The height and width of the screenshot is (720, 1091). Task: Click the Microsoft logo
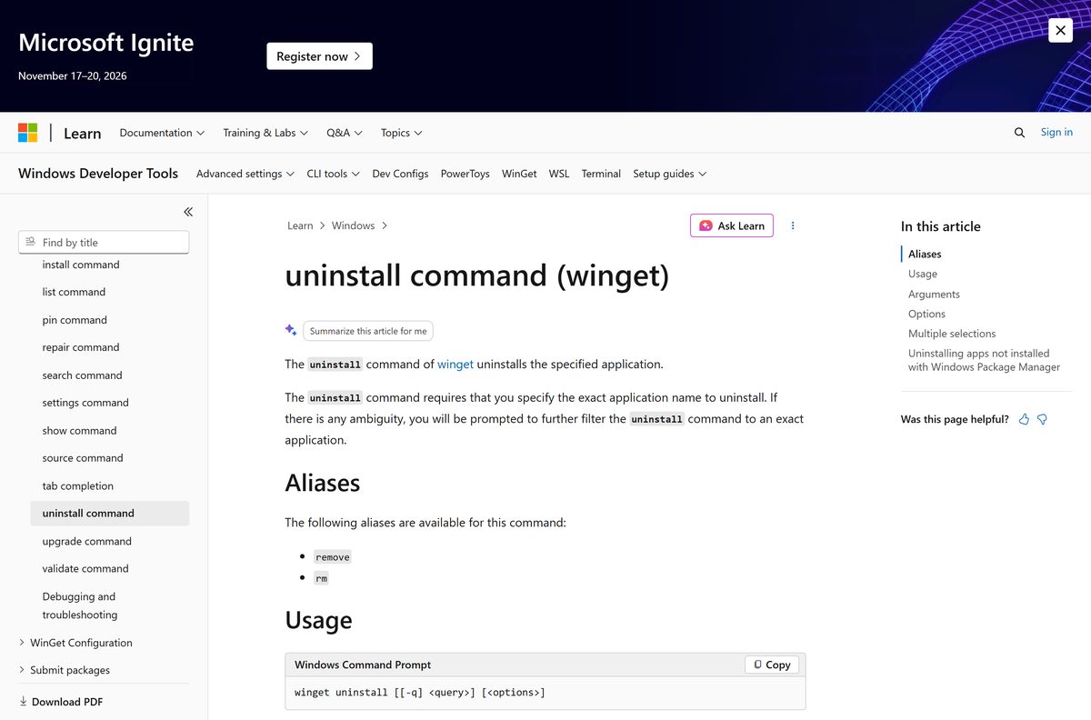(x=28, y=133)
